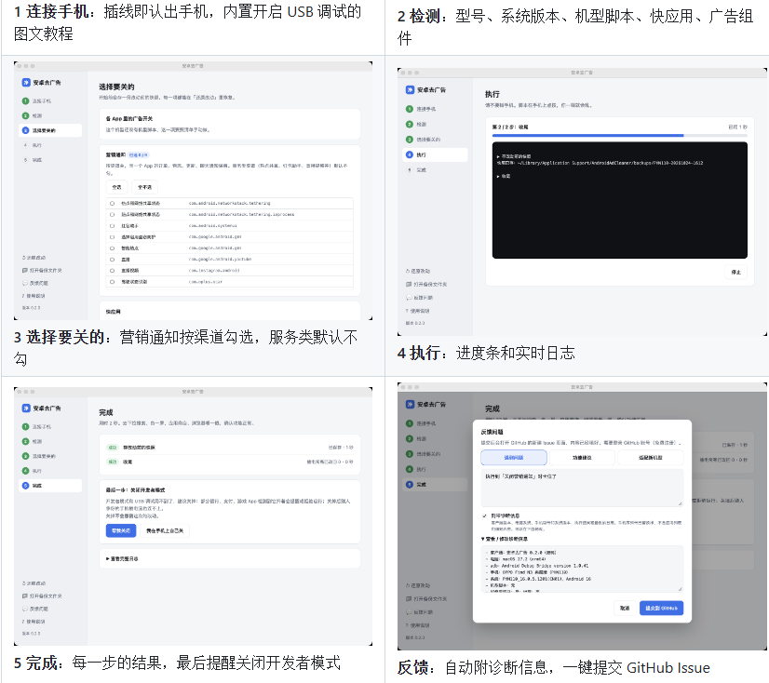This screenshot has height=683, width=769.
Task: Click step 3 green circle in 执行 screenshot
Action: 410,140
